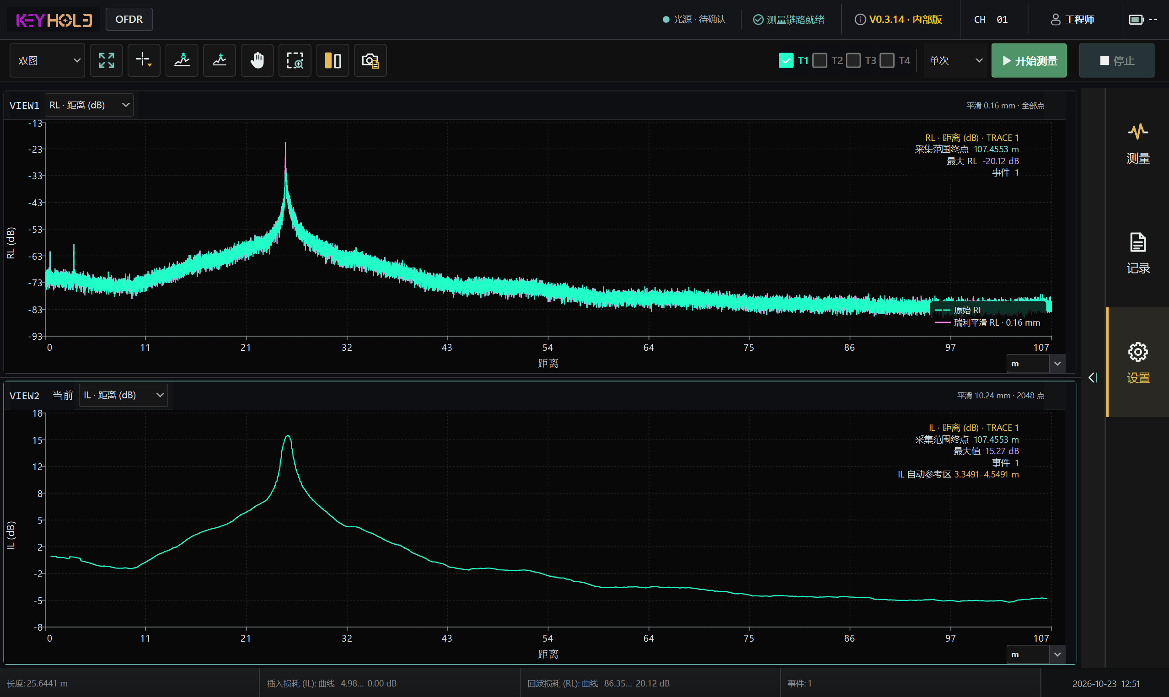The width and height of the screenshot is (1169, 697).
Task: Click the 测量链路就绪 status indicator
Action: pyautogui.click(x=788, y=20)
